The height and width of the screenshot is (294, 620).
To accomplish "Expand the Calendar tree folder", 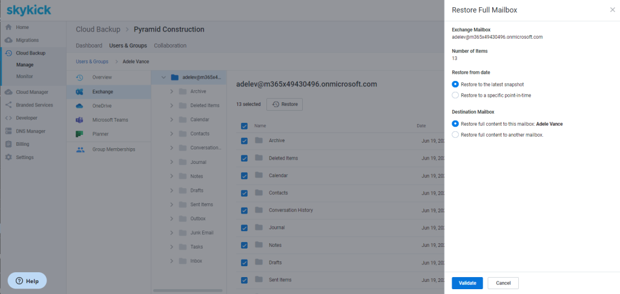I will (x=171, y=119).
